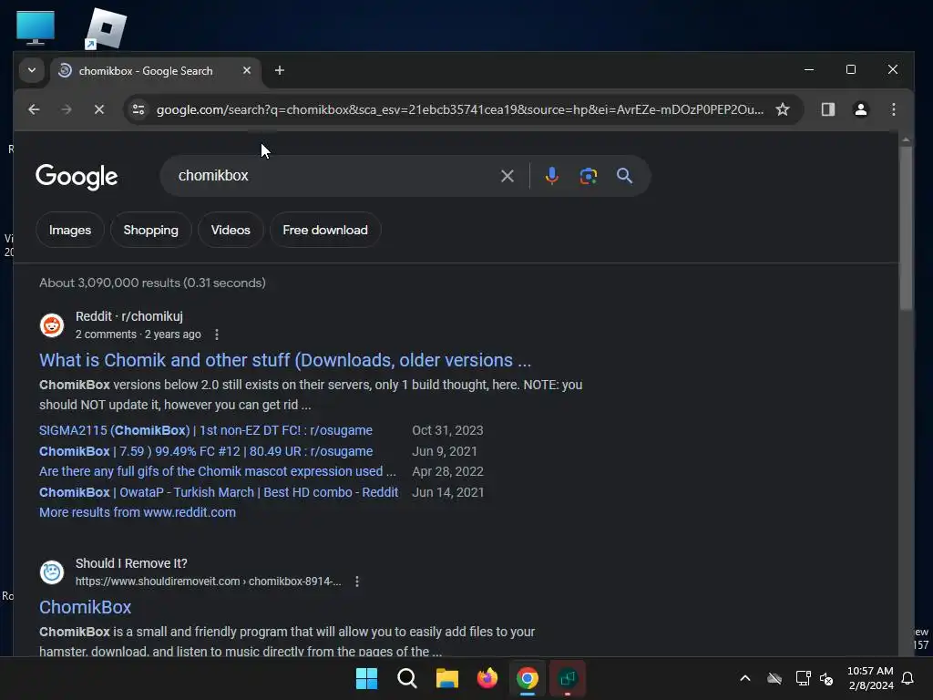
Task: Go to the Google homepage logo
Action: coord(77,176)
